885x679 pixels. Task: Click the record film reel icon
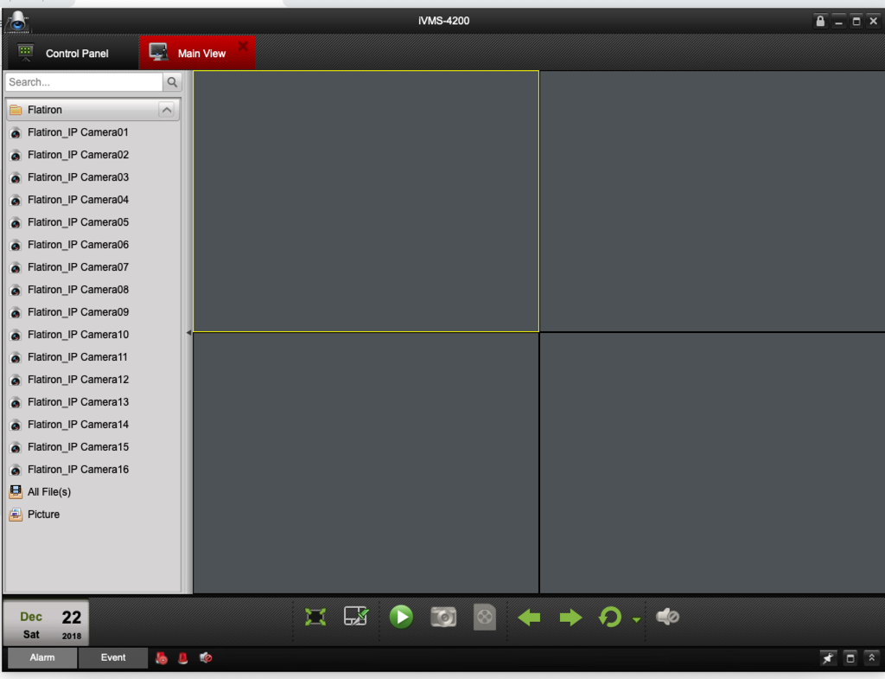[484, 617]
